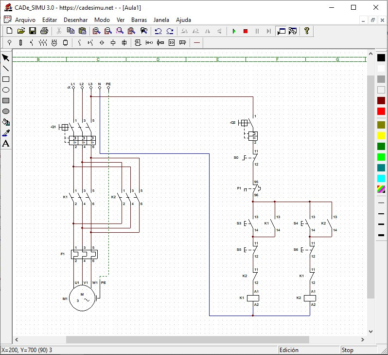
Task: Copy selection using copy icon
Action: (71, 31)
